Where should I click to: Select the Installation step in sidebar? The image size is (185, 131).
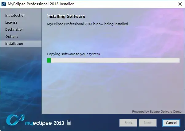(x=21, y=44)
